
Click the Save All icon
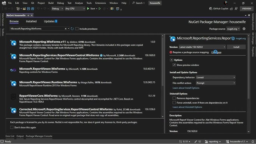click(32, 9)
